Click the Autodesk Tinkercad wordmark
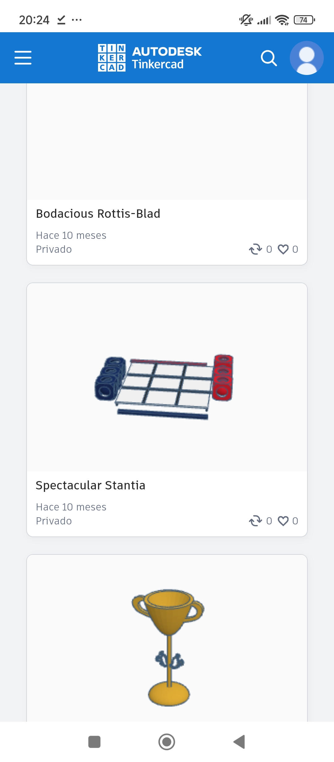Image resolution: width=334 pixels, height=762 pixels. 167,58
